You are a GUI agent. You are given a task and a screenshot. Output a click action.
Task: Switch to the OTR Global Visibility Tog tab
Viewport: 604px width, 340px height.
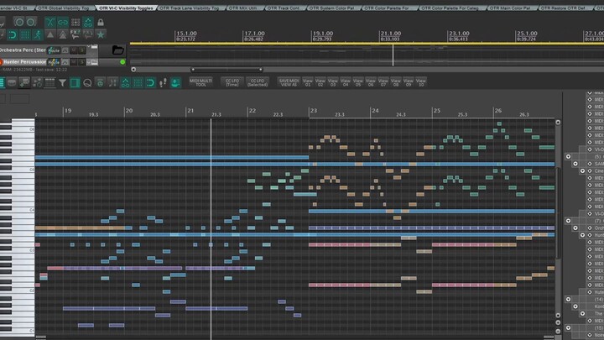pos(64,8)
